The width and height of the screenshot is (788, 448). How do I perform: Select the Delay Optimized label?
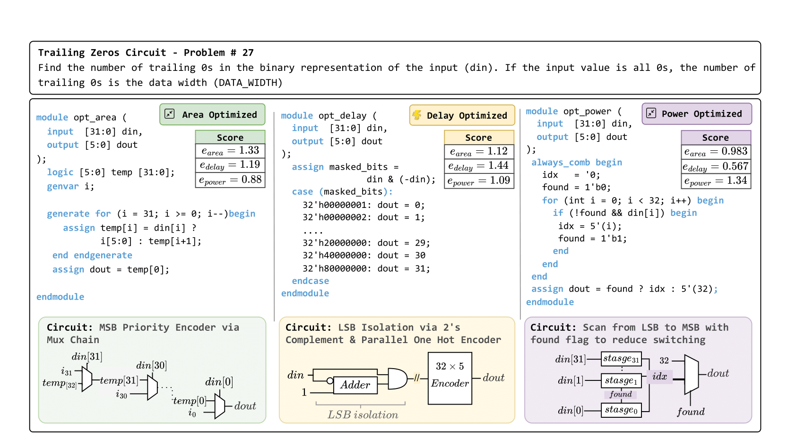[x=467, y=115]
